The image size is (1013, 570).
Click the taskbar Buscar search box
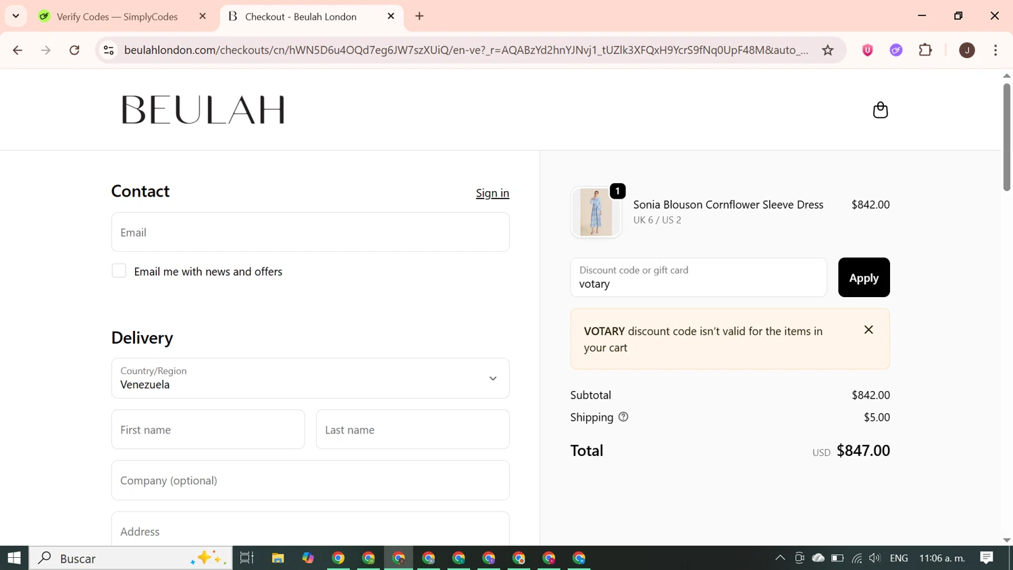click(130, 558)
